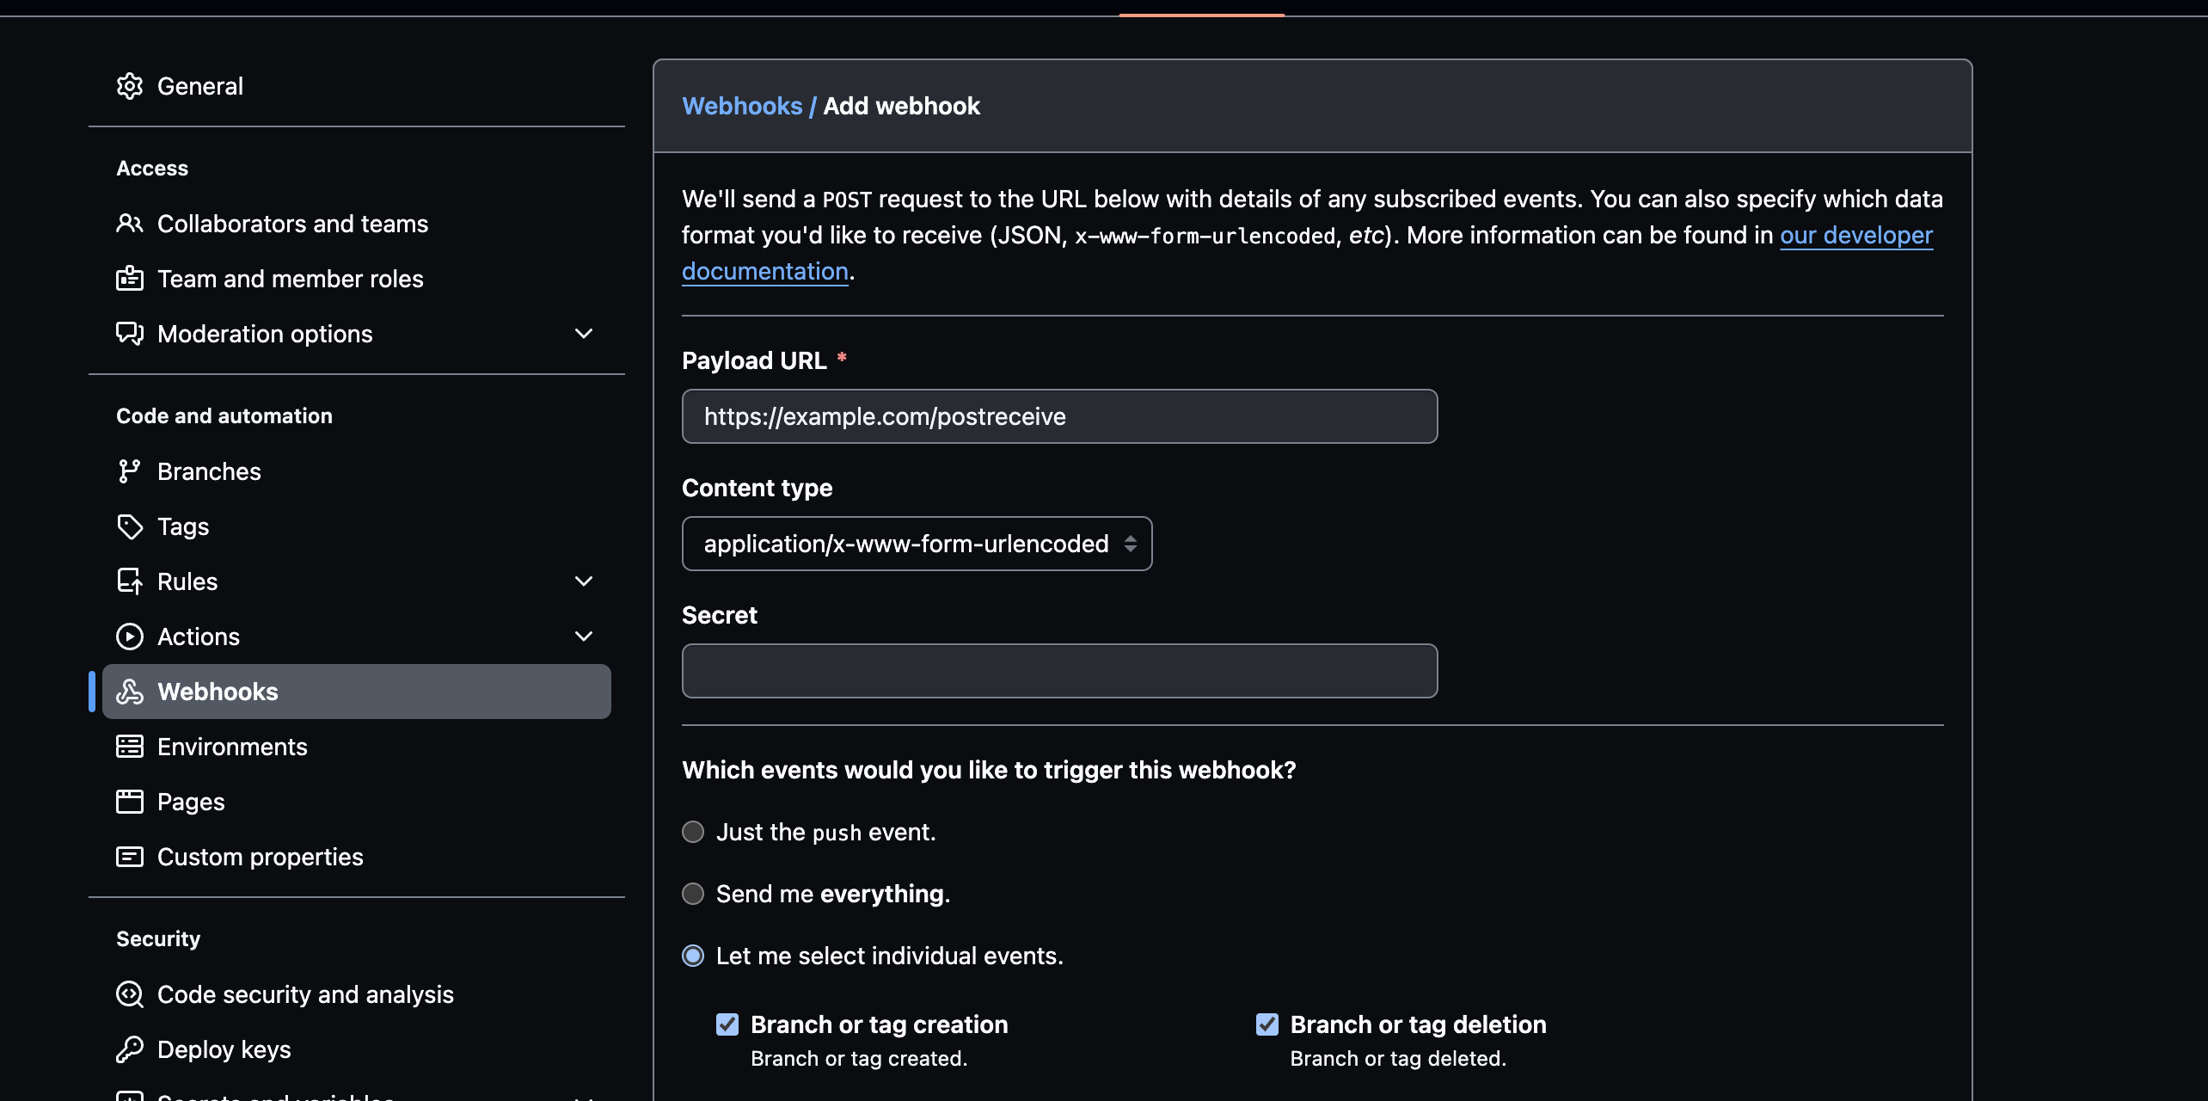Navigate to Branches settings
Screen dimensions: 2208x1101
357,471
